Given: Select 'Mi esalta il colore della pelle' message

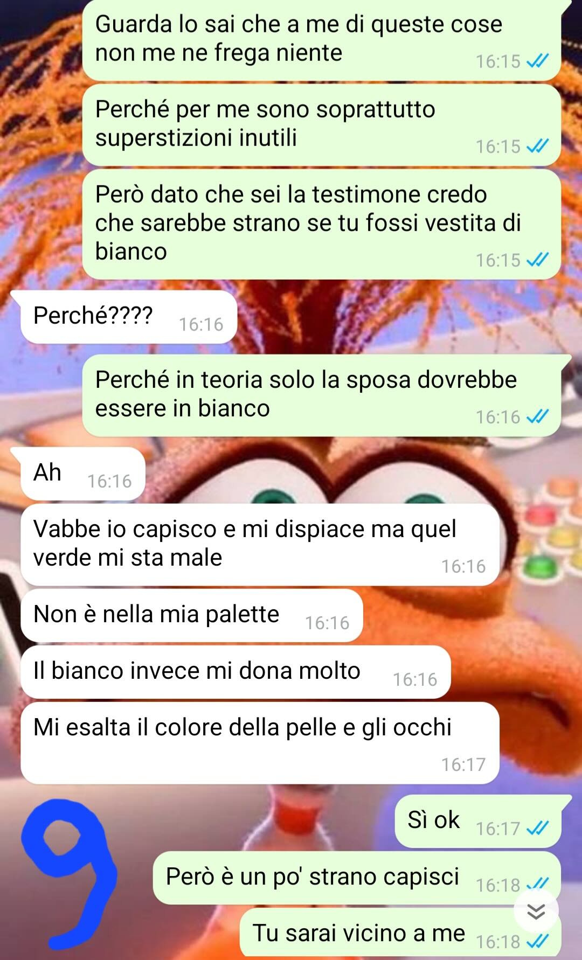Looking at the screenshot, I should (260, 743).
